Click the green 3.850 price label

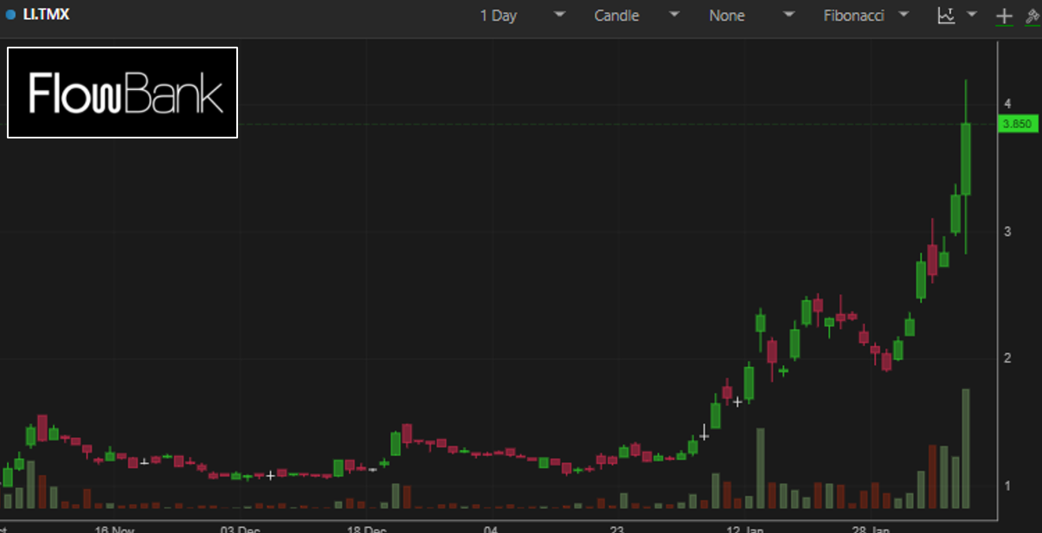(x=1016, y=124)
